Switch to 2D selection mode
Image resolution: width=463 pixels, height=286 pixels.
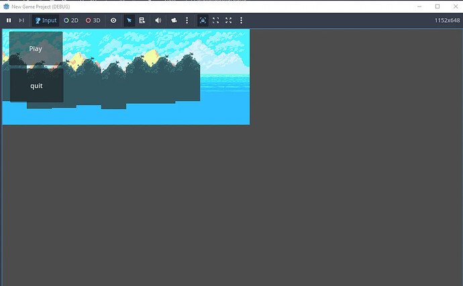70,21
